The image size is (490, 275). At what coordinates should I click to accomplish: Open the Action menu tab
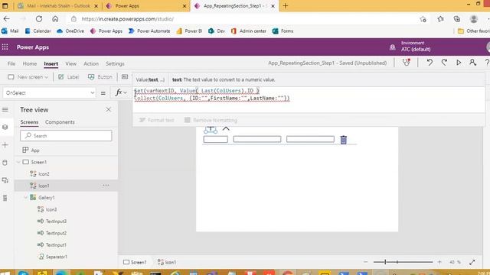[x=91, y=63]
